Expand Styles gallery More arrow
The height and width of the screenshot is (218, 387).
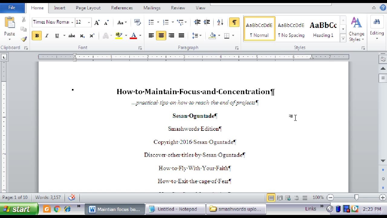343,38
